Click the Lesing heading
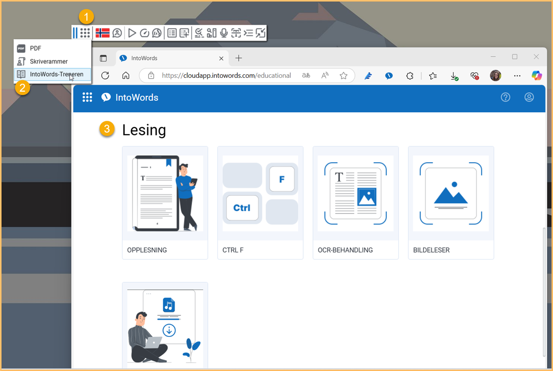Viewport: 553px width, 371px height. coord(144,130)
